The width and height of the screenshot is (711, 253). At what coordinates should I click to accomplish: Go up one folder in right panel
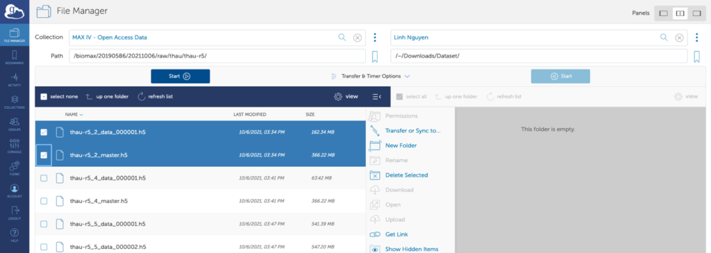tap(455, 96)
